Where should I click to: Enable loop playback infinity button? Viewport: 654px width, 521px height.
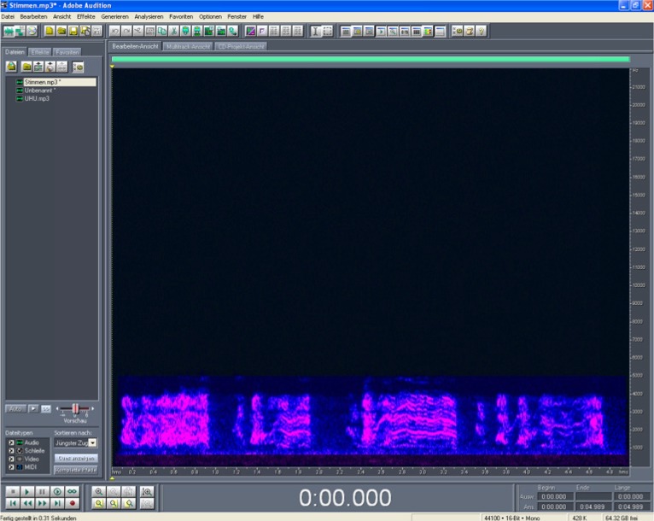tap(73, 491)
